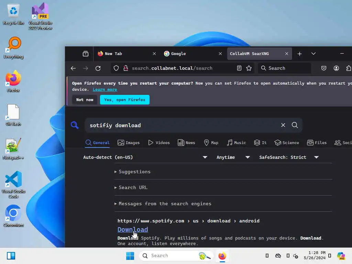Open Visual Studio 2022 Preview shortcut
The image size is (352, 264).
click(x=40, y=16)
